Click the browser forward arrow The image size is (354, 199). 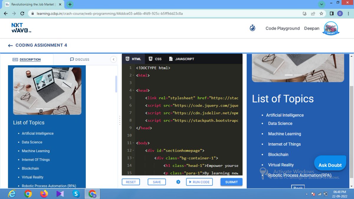[14, 14]
